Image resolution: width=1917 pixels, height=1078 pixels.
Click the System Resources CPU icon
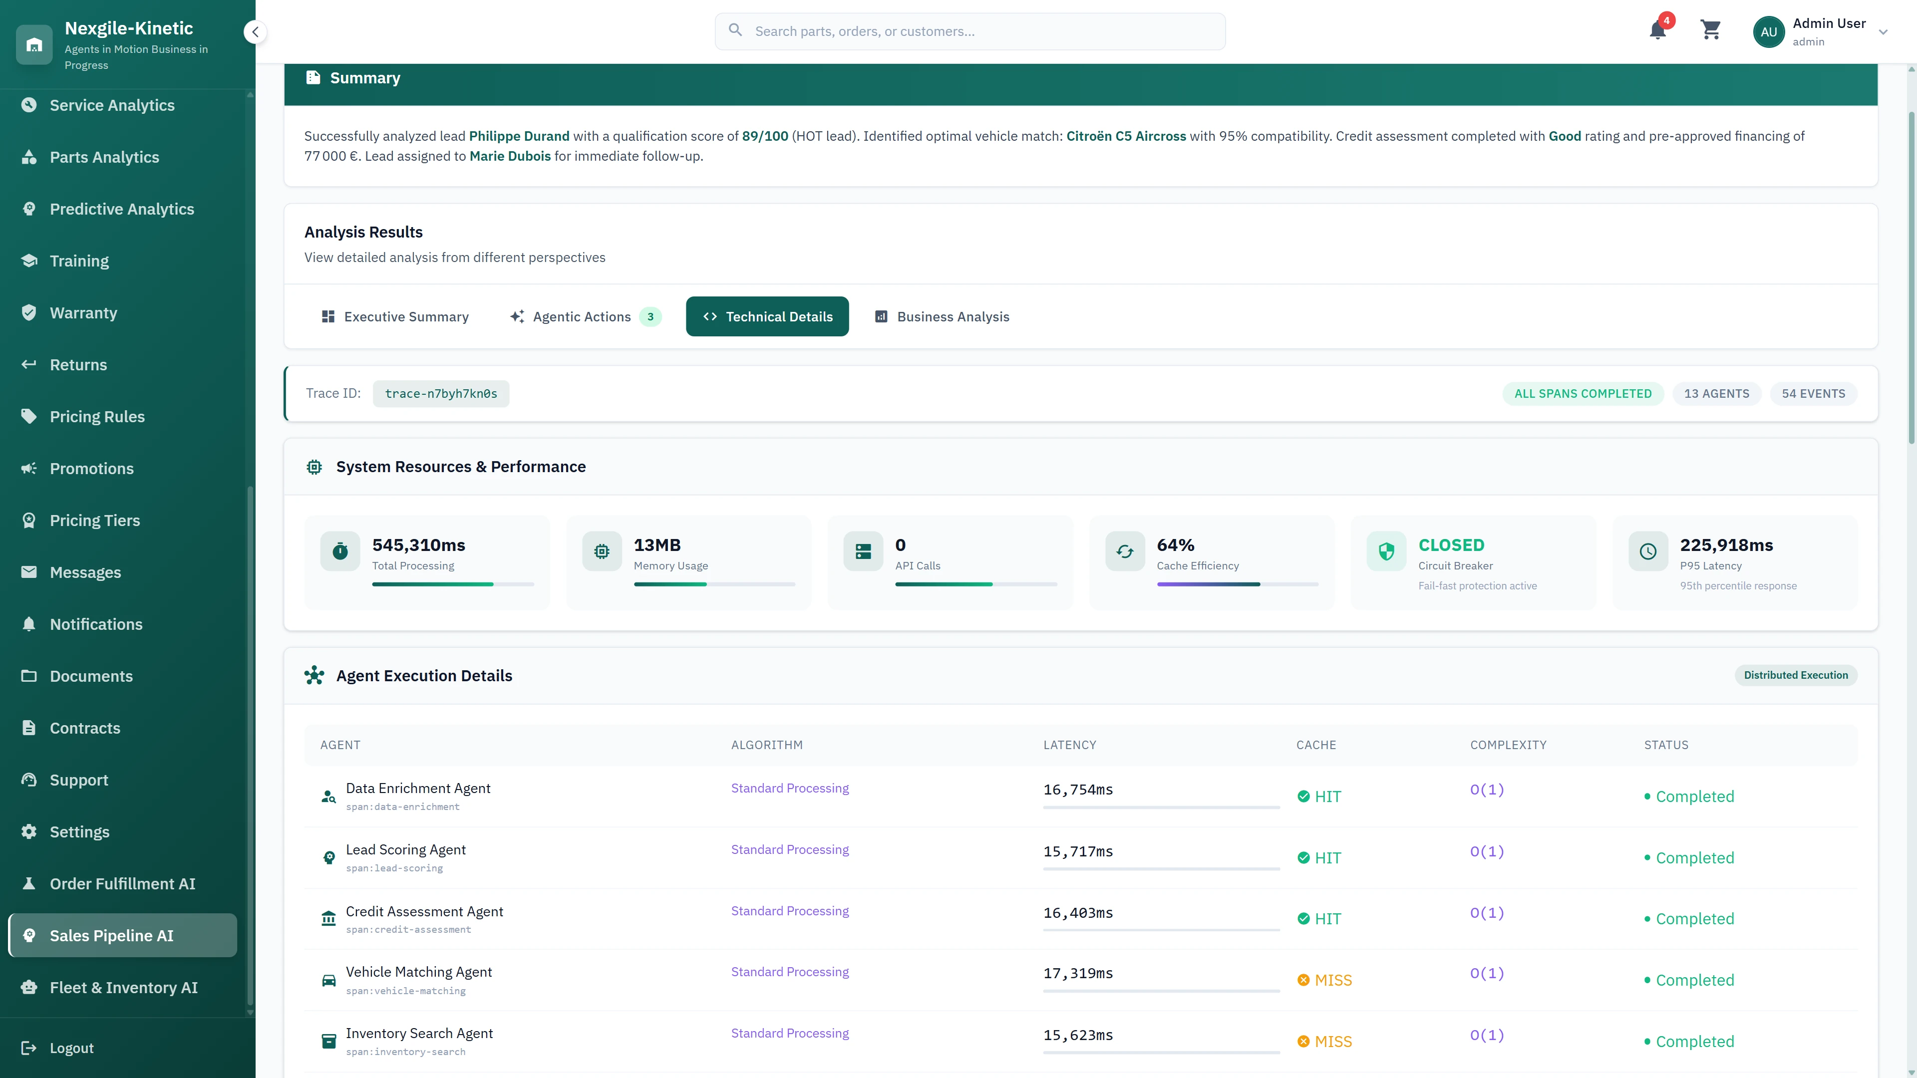314,467
